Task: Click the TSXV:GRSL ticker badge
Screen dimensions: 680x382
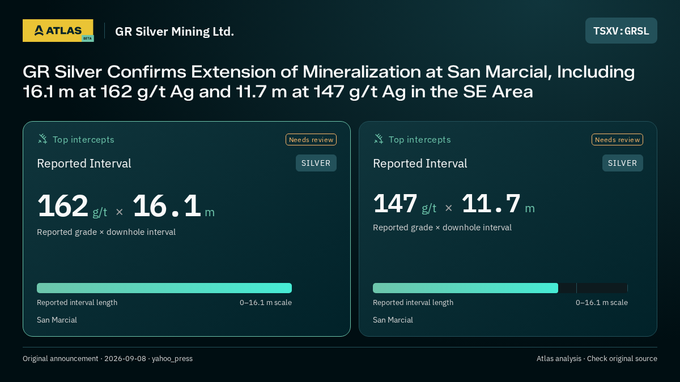Action: (x=621, y=31)
